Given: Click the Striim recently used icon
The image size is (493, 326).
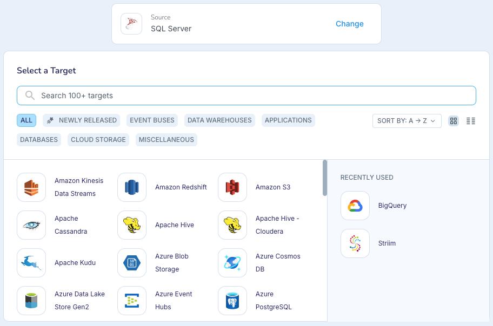Looking at the screenshot, I should coord(355,243).
